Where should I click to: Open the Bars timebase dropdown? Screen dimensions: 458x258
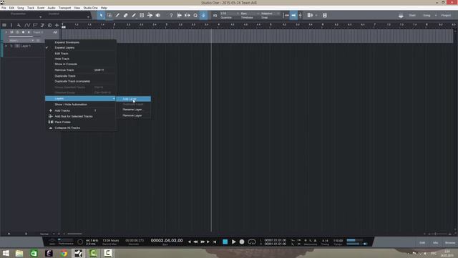[x=250, y=14]
